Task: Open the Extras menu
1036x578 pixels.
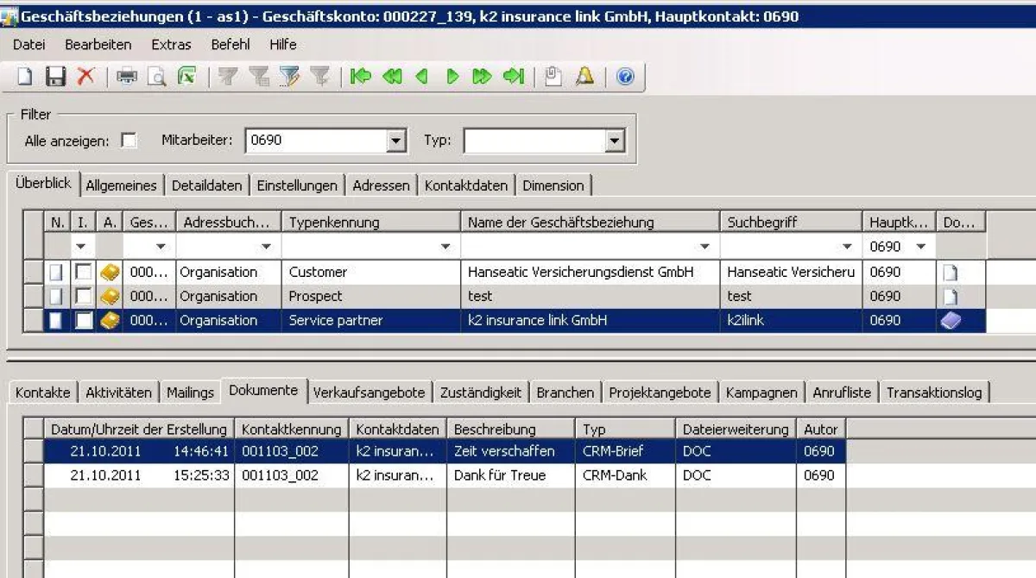Action: pyautogui.click(x=171, y=45)
